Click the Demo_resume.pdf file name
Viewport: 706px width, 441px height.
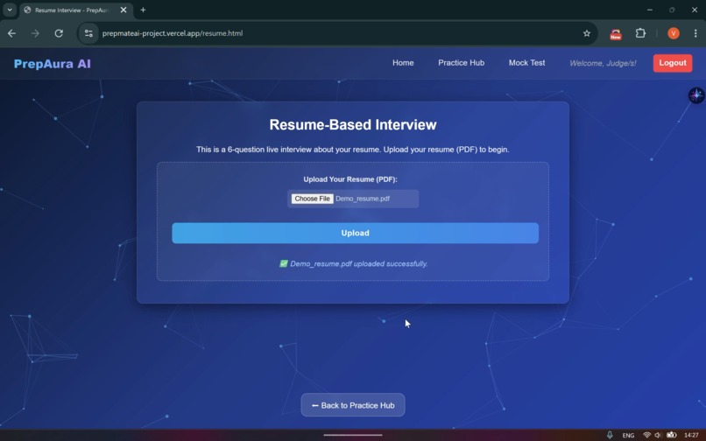point(363,199)
